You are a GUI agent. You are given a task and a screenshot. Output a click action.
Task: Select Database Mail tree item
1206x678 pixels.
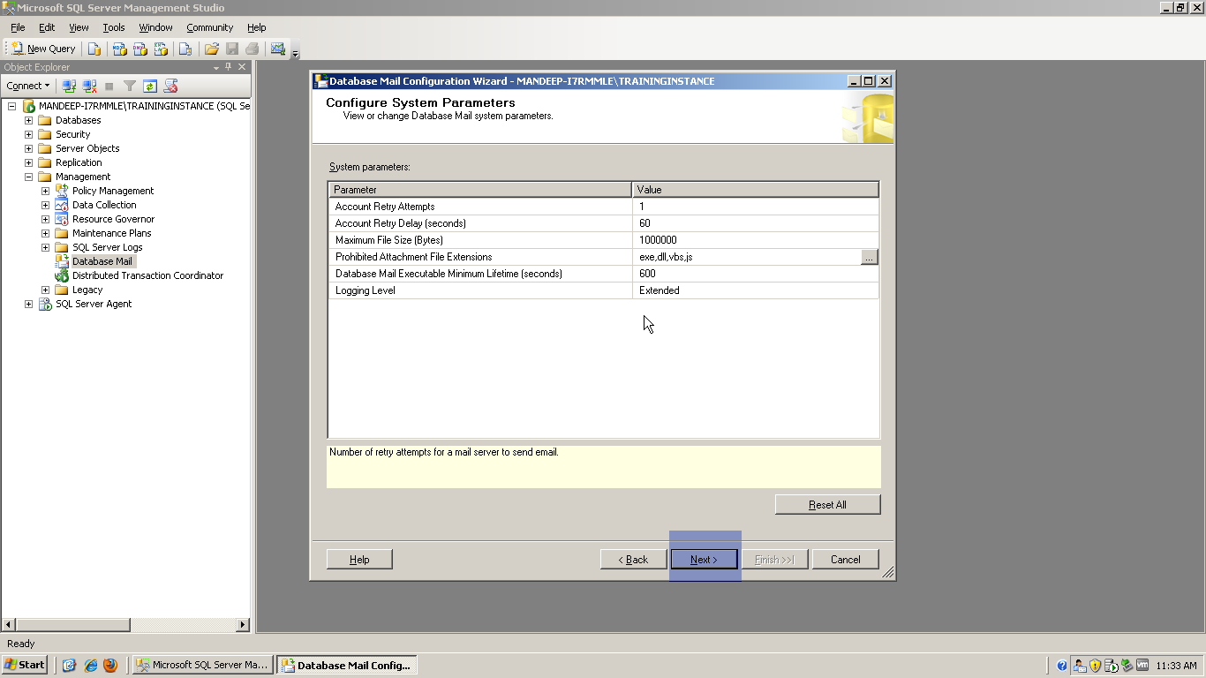[102, 261]
